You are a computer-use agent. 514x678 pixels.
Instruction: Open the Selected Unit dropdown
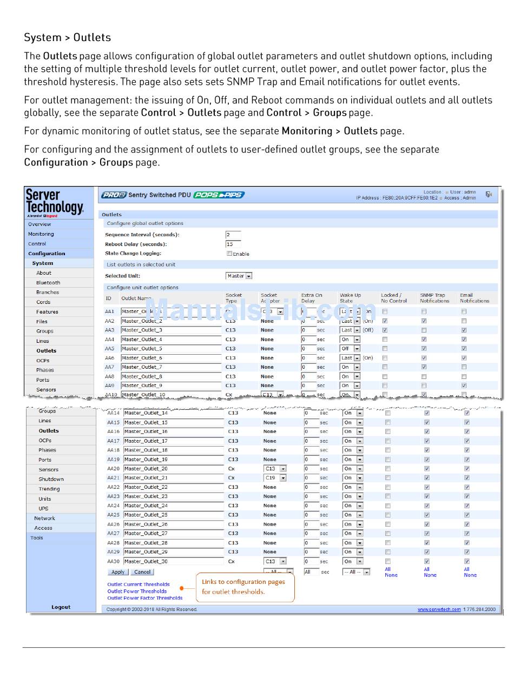click(239, 276)
